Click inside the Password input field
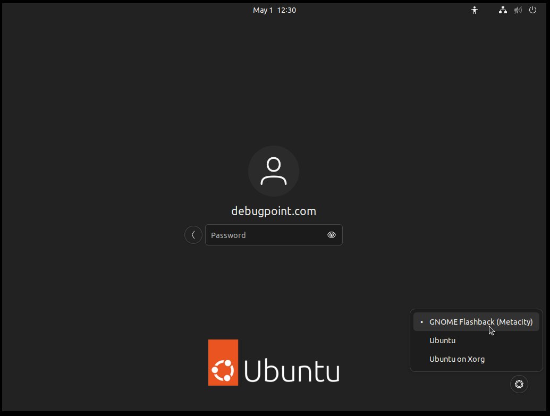 [266, 234]
